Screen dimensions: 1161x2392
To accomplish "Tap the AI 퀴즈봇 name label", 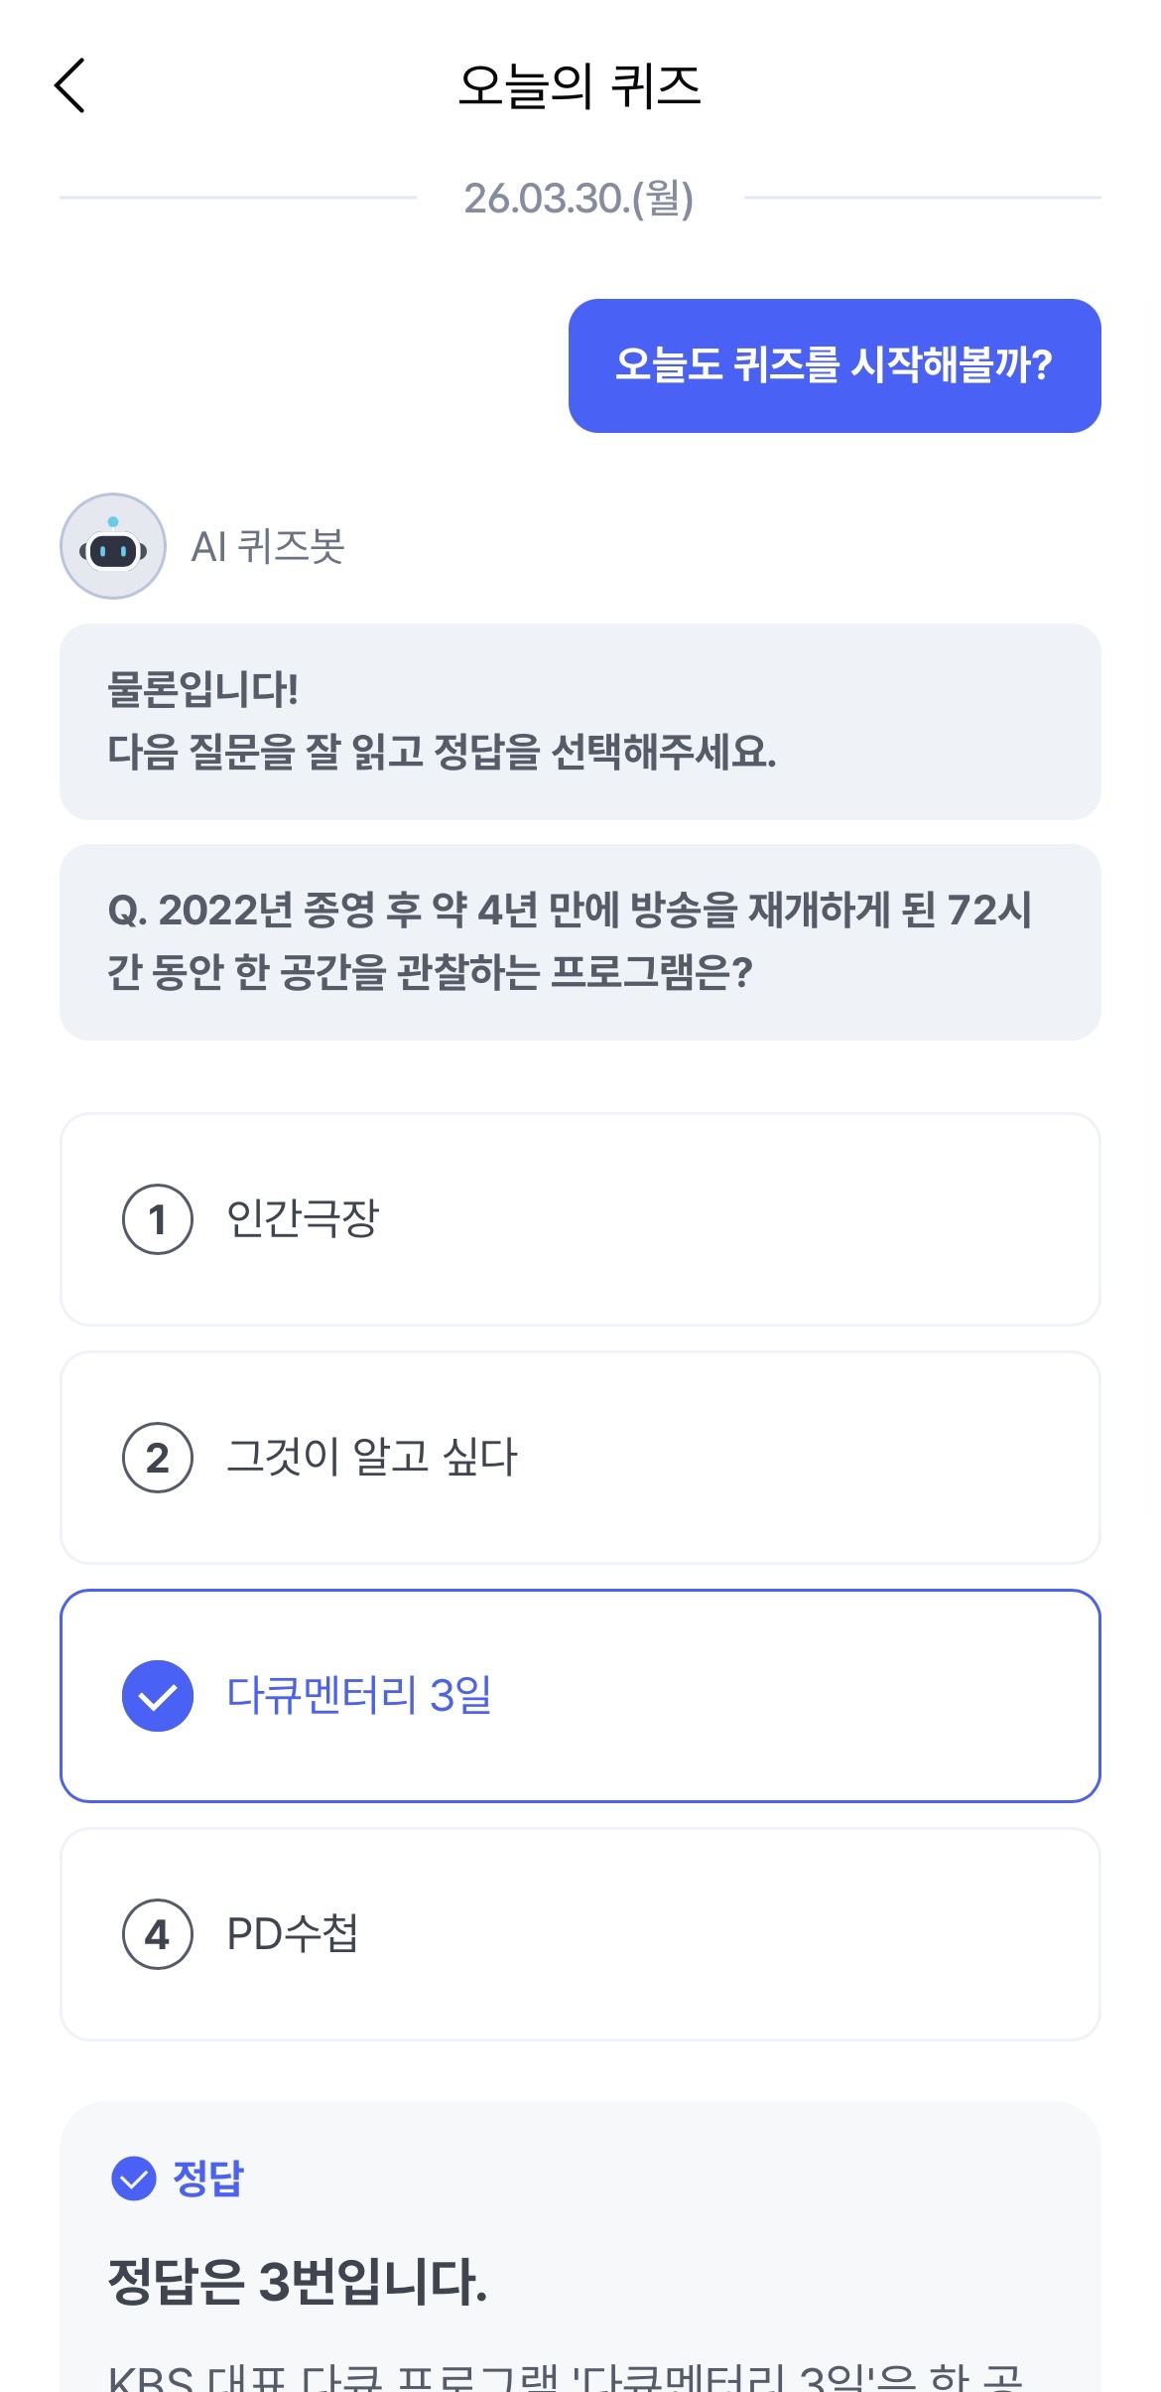I will tap(268, 546).
